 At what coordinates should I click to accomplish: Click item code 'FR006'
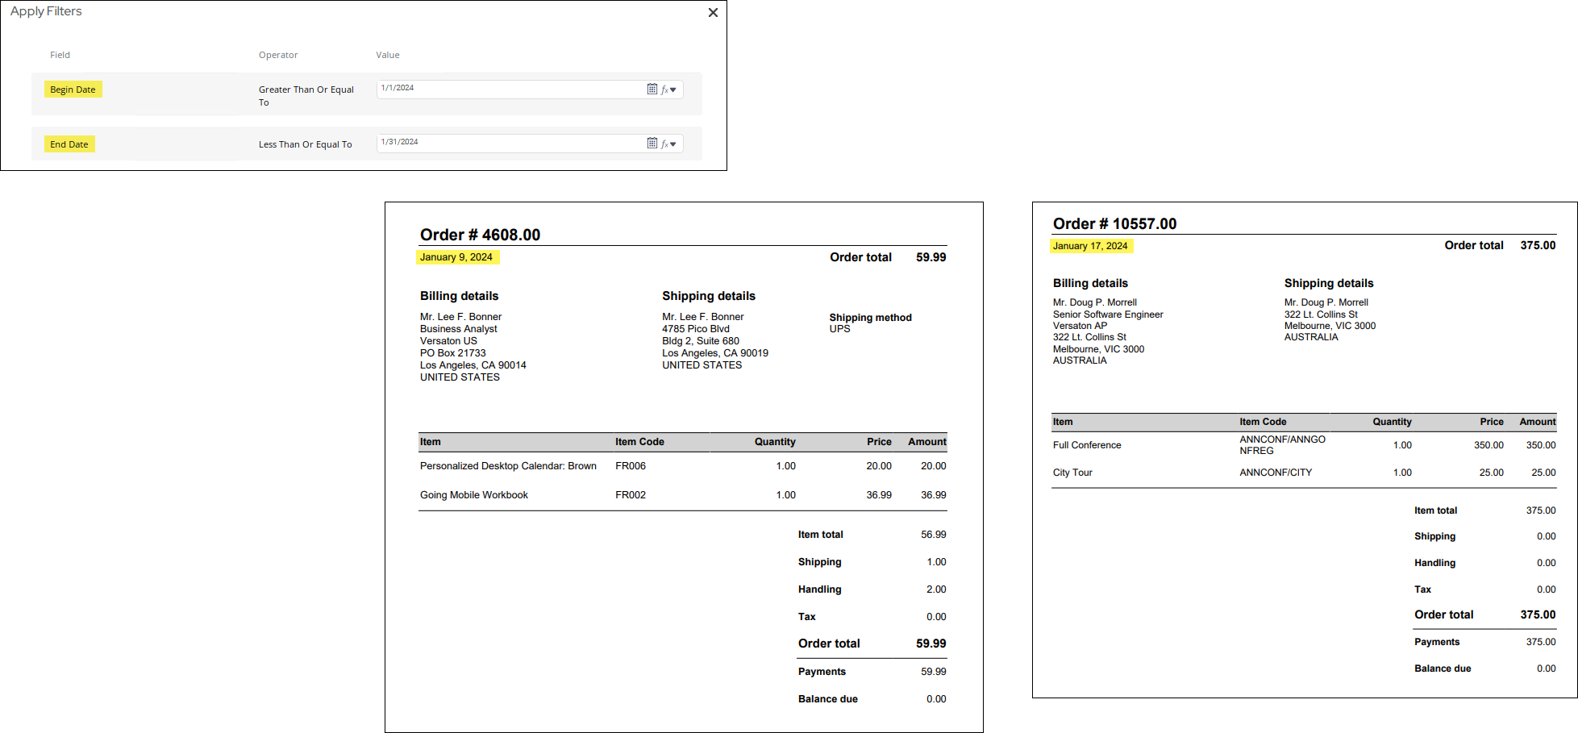[631, 466]
